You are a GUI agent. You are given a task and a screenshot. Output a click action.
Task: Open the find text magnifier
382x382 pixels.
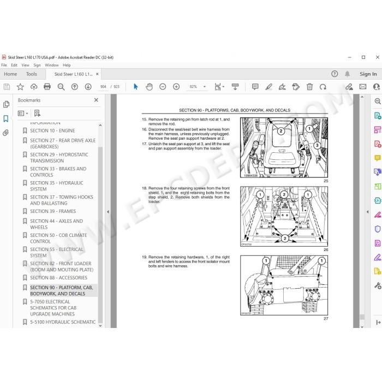coord(61,87)
